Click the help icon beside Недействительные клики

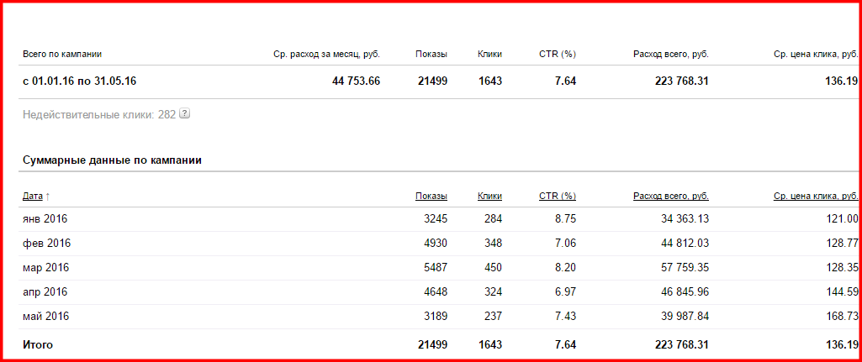(185, 114)
